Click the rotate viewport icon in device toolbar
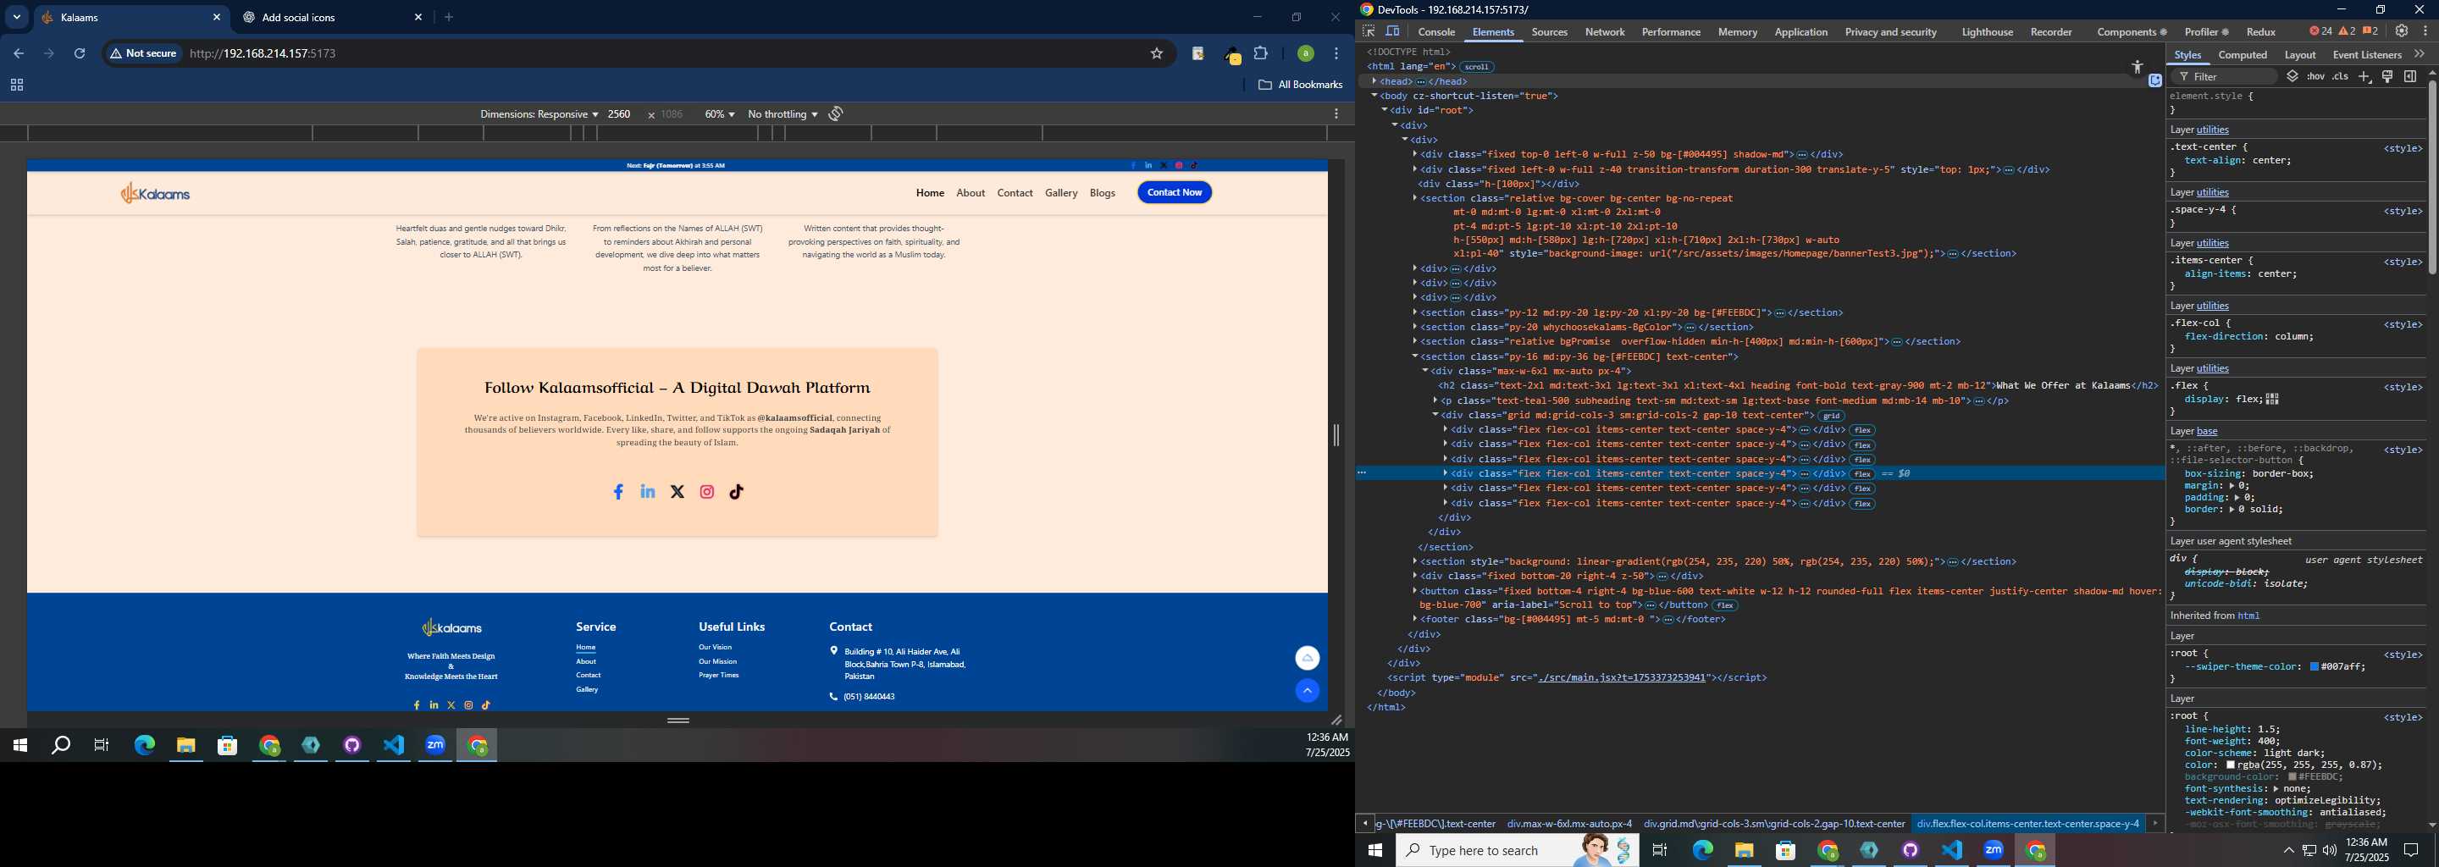The image size is (2439, 867). tap(836, 113)
